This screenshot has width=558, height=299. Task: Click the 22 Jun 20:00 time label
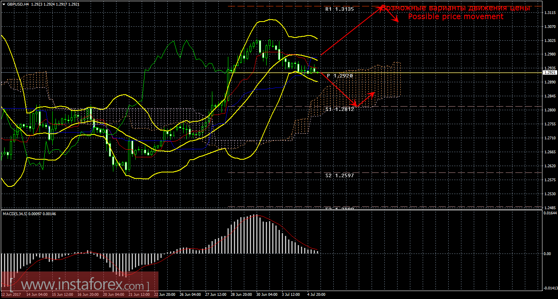pyautogui.click(x=165, y=295)
